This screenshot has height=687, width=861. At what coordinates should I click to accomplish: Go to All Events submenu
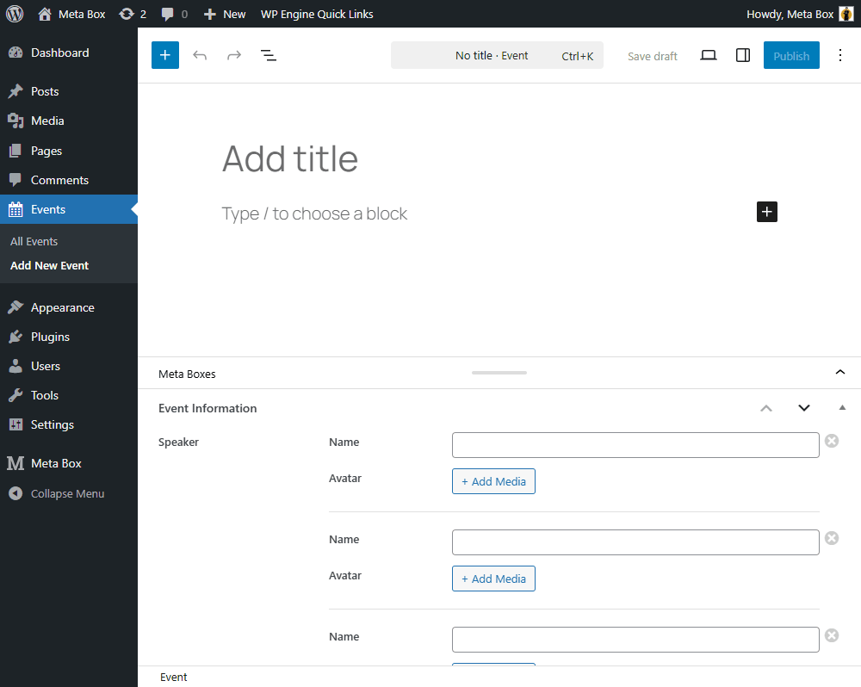click(34, 241)
